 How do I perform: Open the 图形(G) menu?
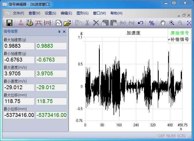[x=82, y=13]
